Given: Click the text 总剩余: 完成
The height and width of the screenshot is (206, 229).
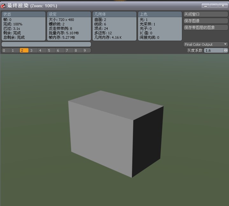Looking at the screenshot, I should tap(14, 37).
